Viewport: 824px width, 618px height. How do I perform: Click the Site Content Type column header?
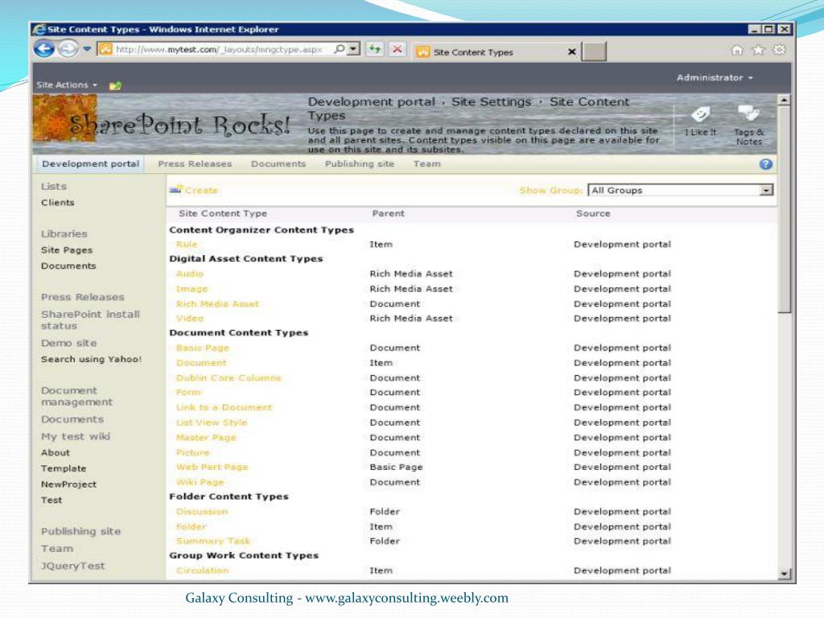coord(223,213)
